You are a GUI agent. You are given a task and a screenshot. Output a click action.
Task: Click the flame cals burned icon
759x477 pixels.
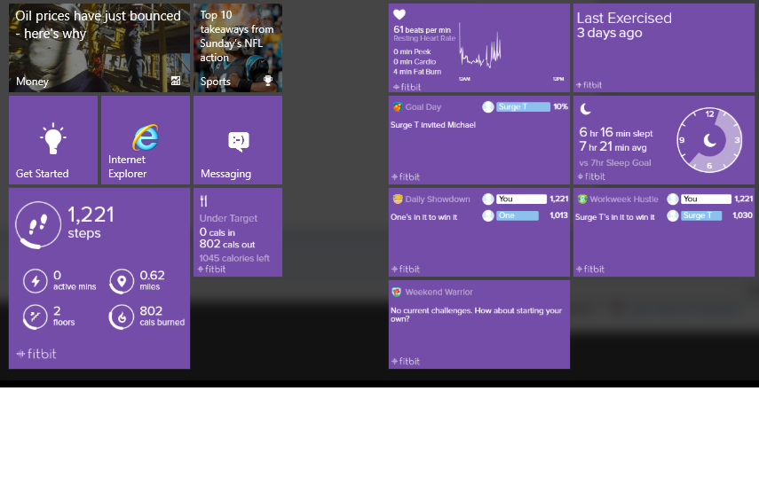[x=122, y=317]
